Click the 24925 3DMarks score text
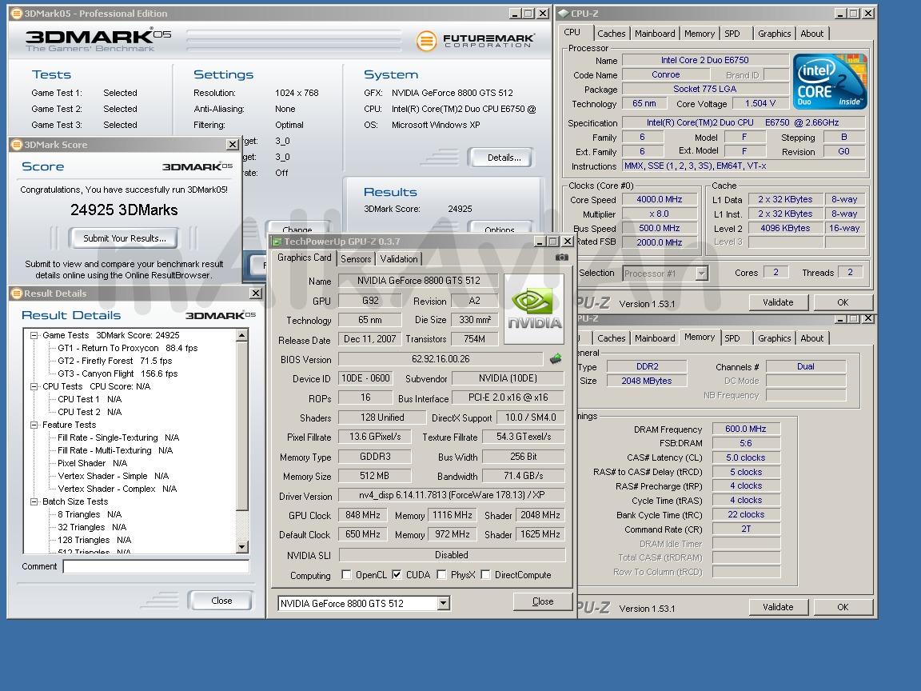 [124, 210]
